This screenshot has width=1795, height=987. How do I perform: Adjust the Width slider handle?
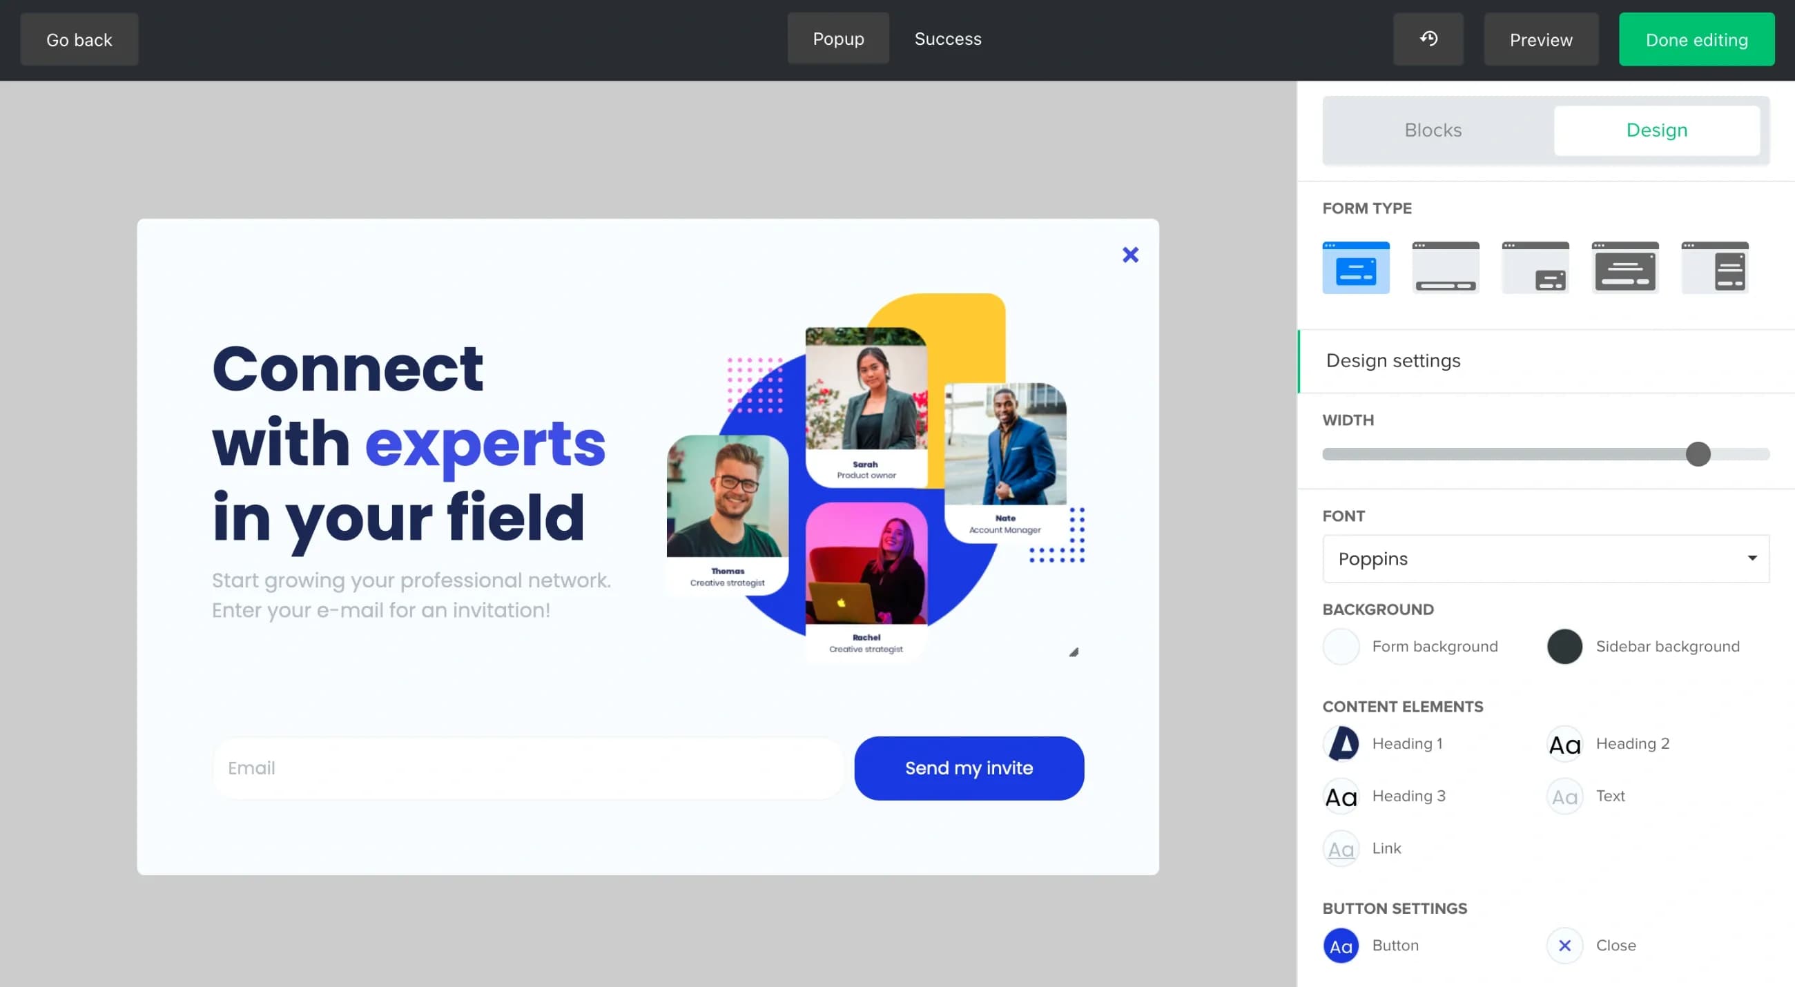(x=1698, y=454)
